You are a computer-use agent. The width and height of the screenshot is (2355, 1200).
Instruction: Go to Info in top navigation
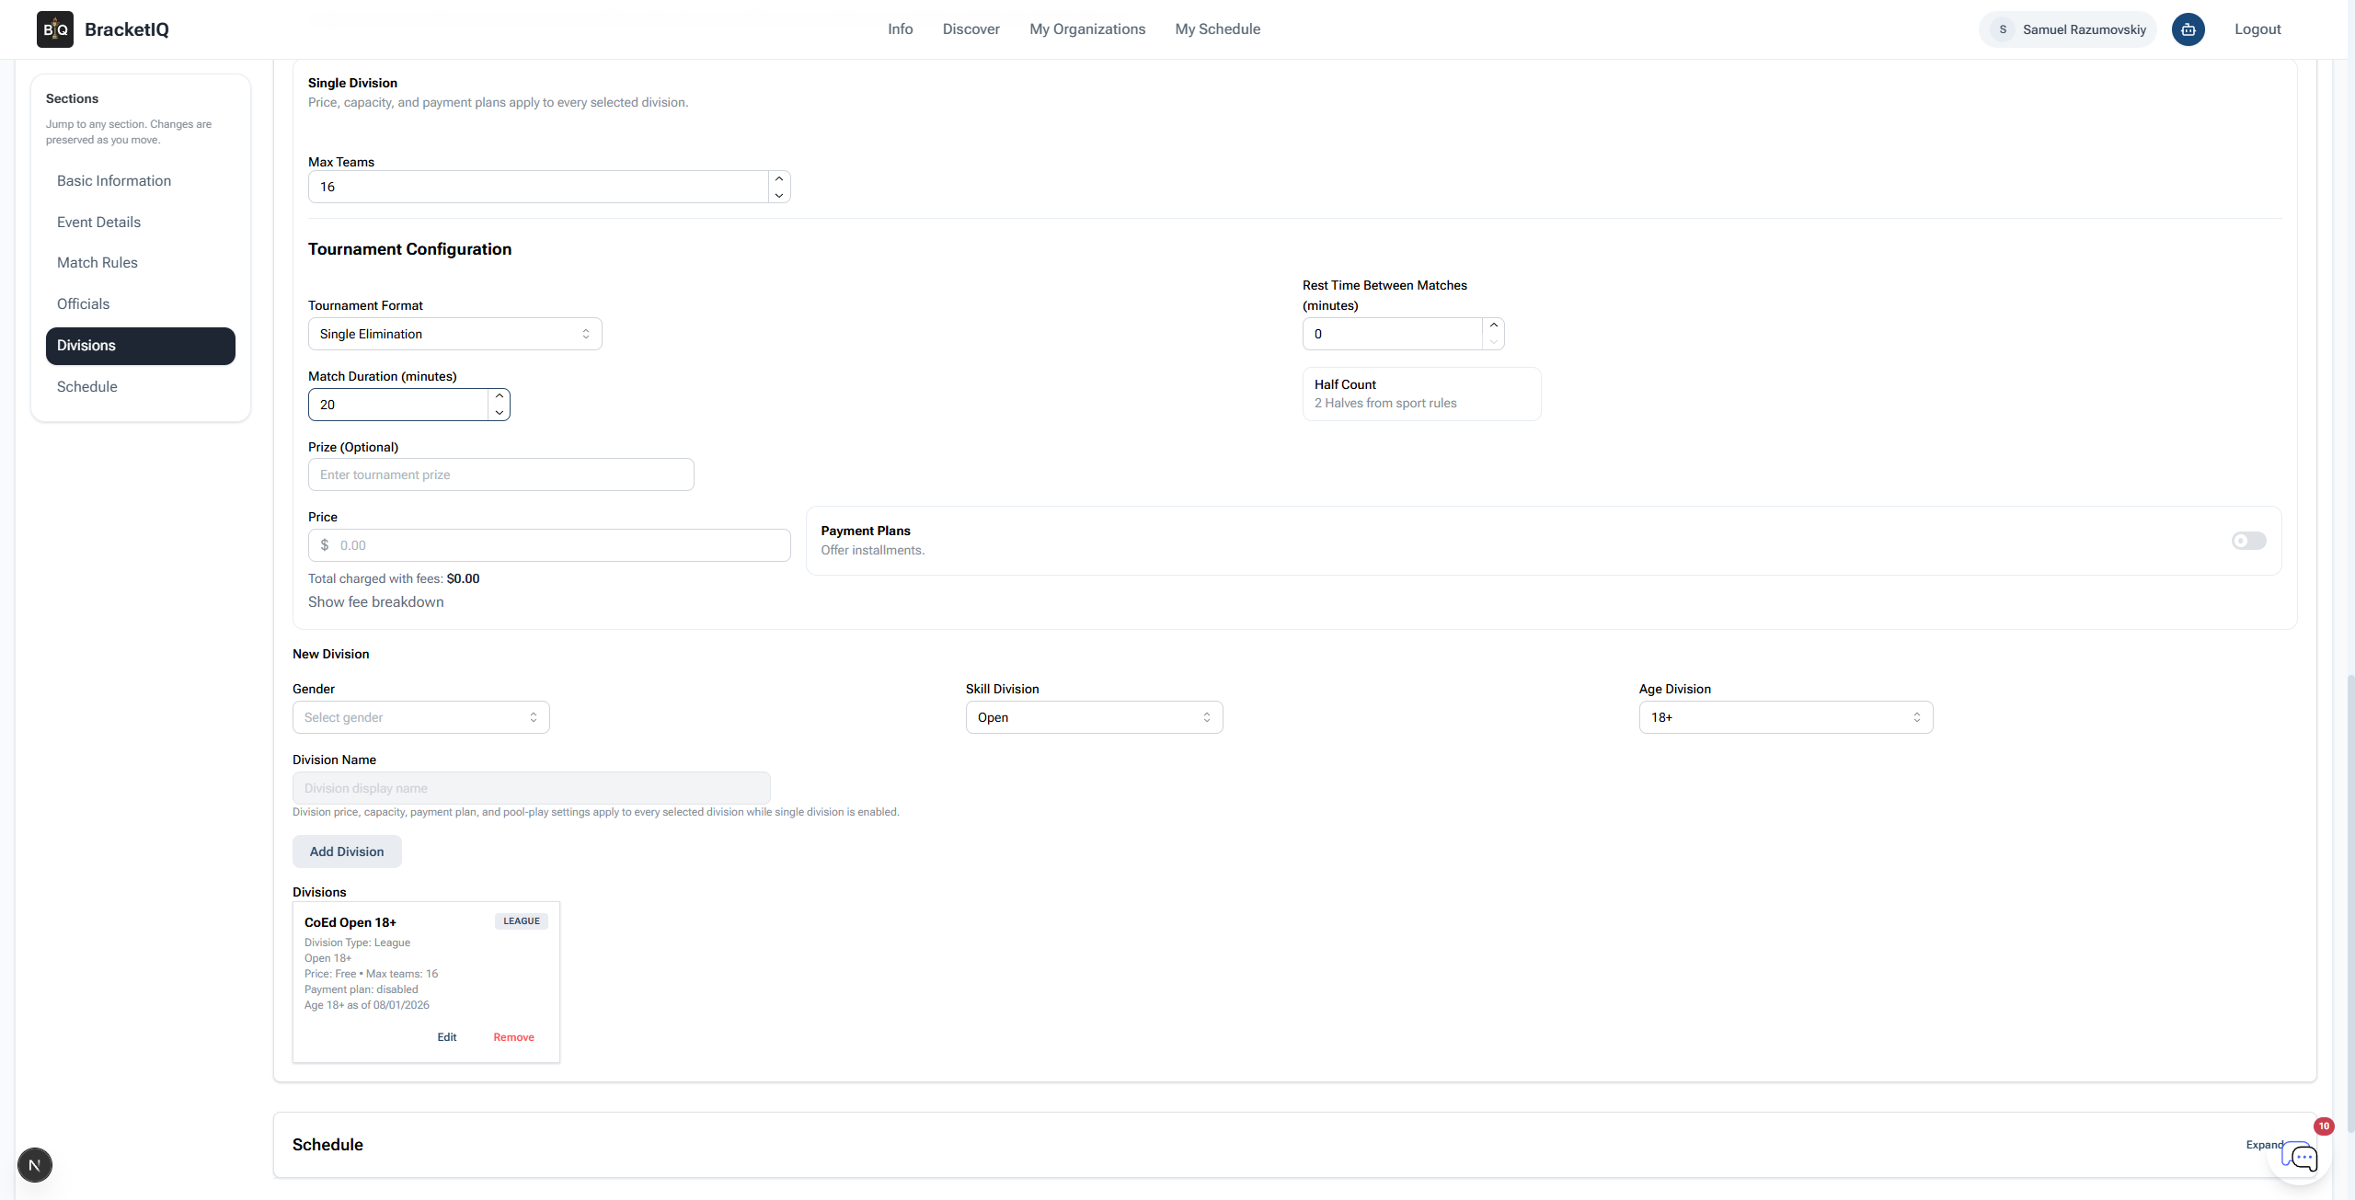click(x=900, y=29)
